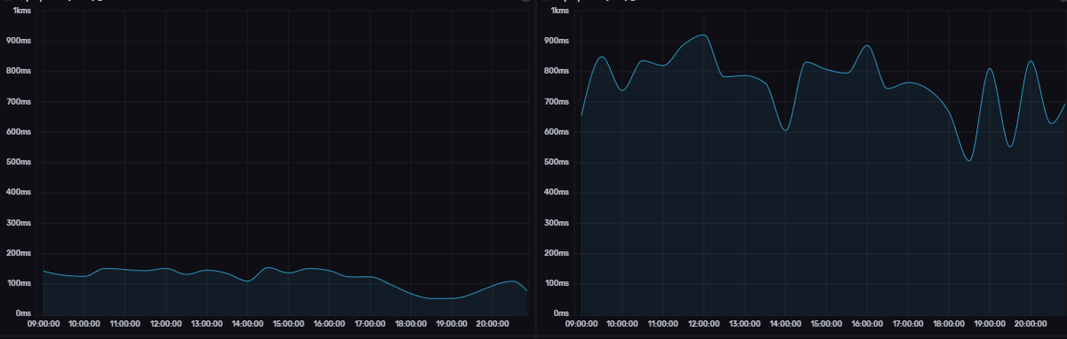Click the 600ms y-axis label in left graph

click(19, 131)
